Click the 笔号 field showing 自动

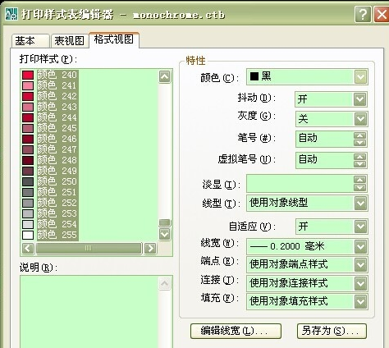point(325,139)
